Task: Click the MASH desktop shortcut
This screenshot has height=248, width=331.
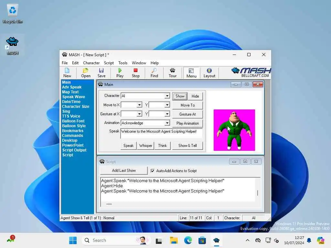Action: click(x=13, y=46)
